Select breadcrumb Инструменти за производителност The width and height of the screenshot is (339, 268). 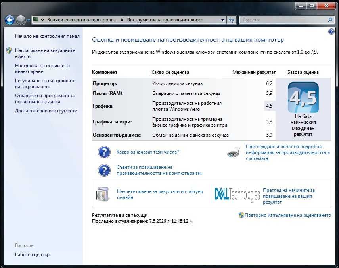click(x=165, y=20)
